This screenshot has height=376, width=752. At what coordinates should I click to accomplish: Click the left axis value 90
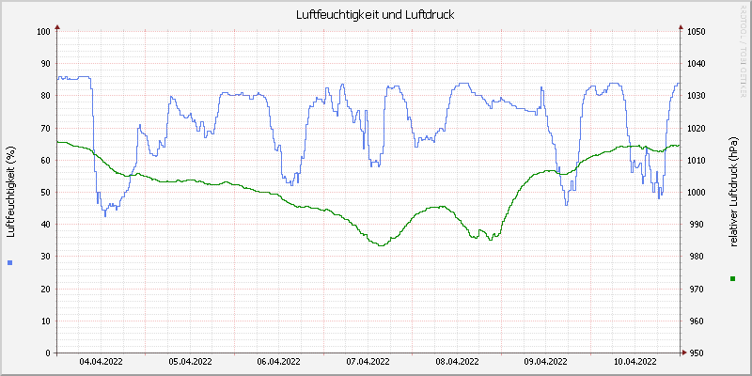coord(45,63)
